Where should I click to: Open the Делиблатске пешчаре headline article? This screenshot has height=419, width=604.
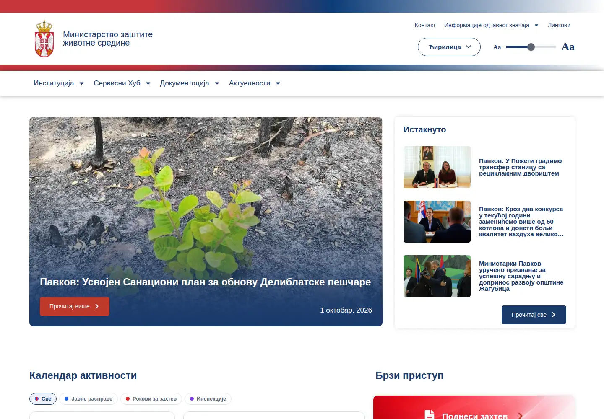point(206,282)
